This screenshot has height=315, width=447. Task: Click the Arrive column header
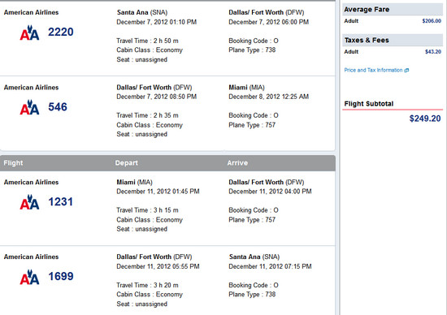click(x=237, y=163)
